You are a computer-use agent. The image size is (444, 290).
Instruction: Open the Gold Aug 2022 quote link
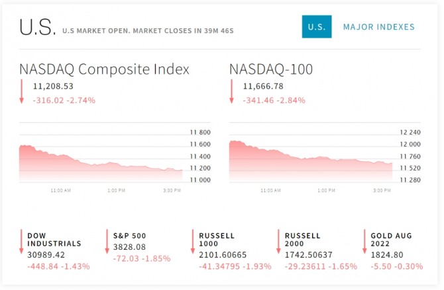[x=390, y=239]
